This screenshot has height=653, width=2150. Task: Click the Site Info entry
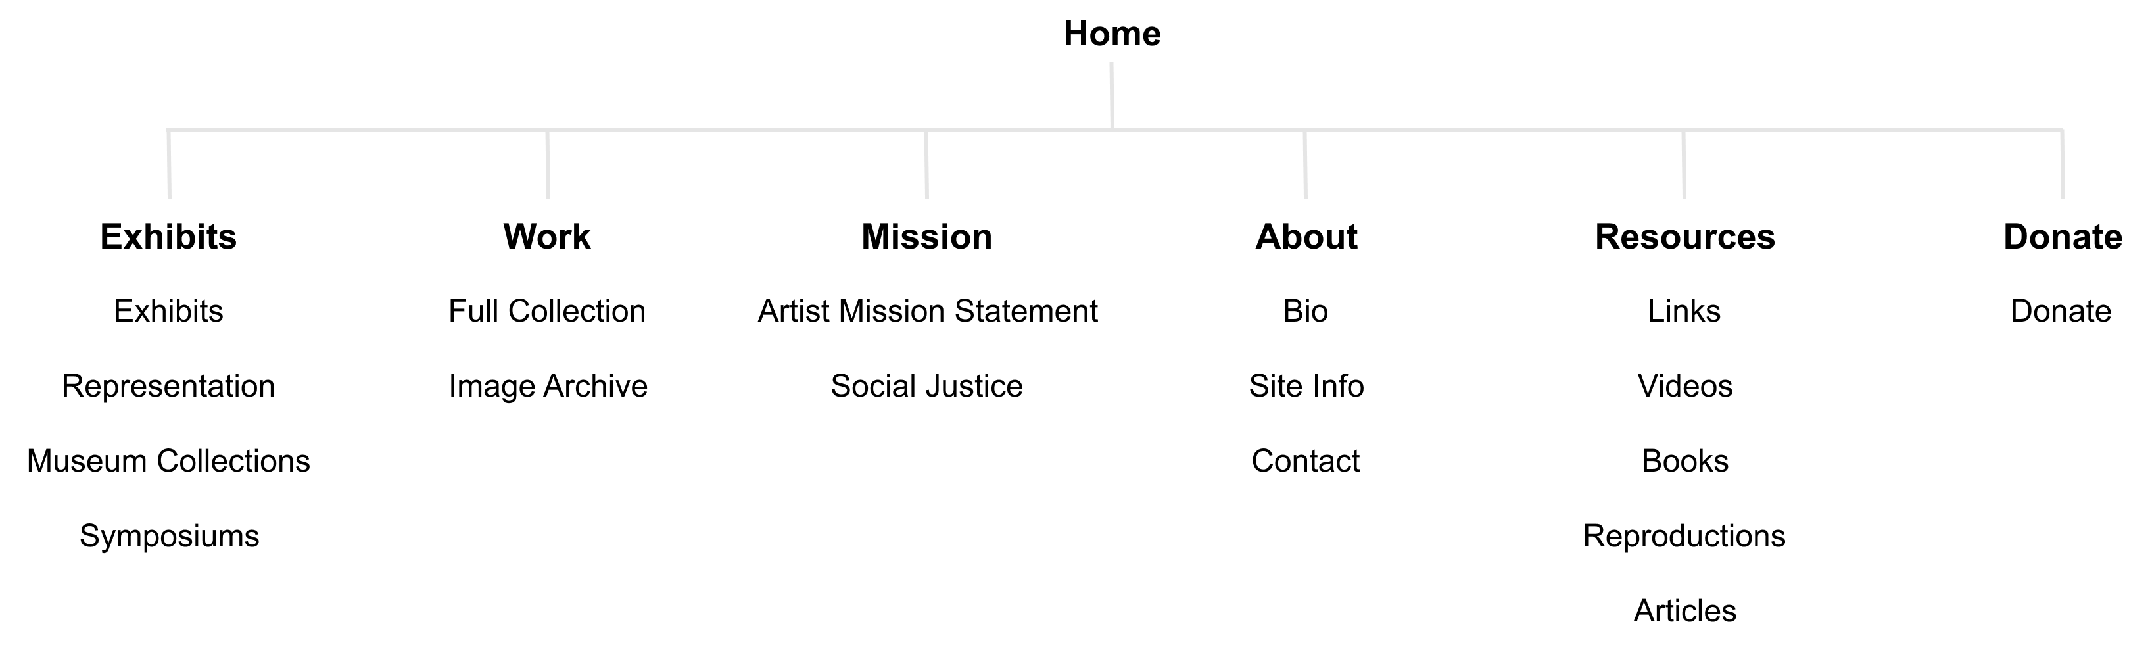click(x=1306, y=387)
